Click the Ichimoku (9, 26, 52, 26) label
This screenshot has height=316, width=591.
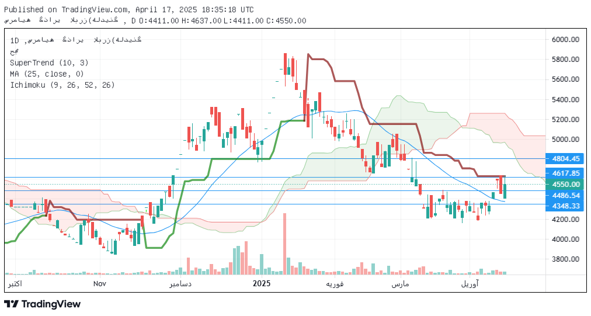(62, 85)
